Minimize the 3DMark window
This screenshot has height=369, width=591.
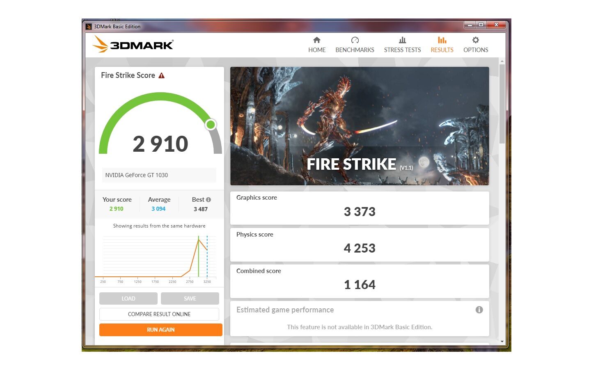pyautogui.click(x=470, y=25)
